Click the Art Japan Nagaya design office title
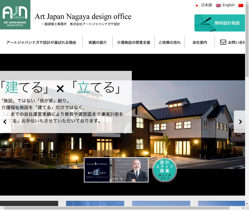The height and width of the screenshot is (210, 249). click(x=83, y=17)
